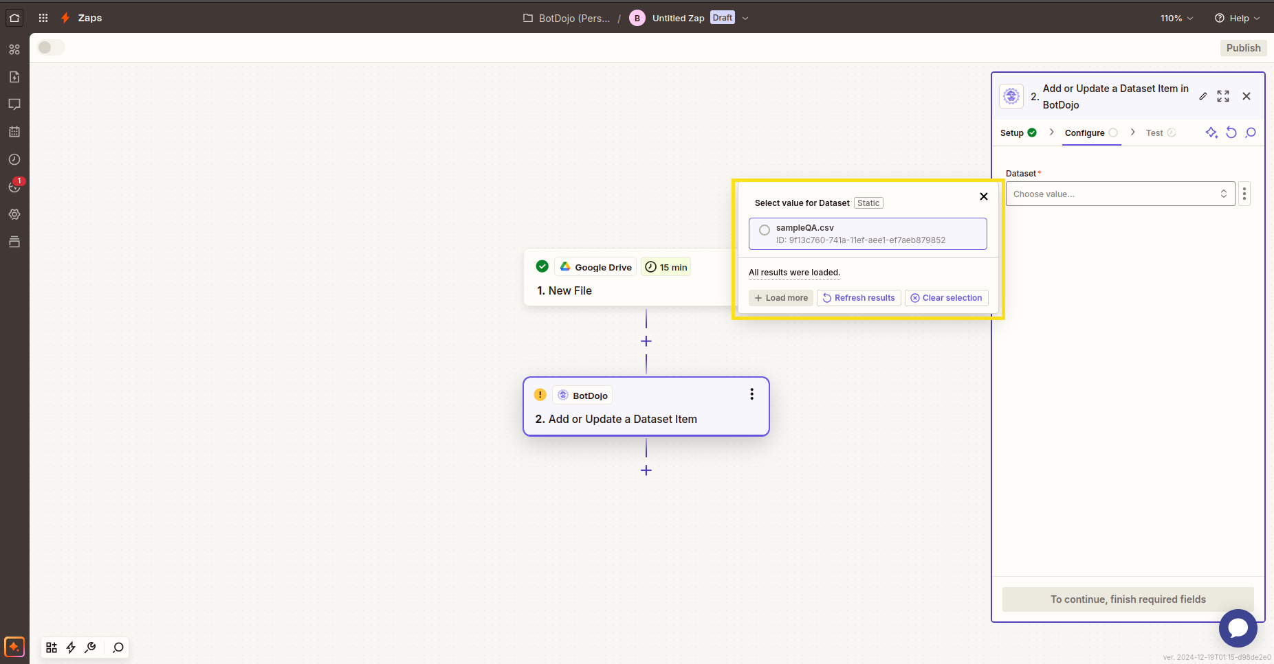1274x664 pixels.
Task: Click the Static badge in the Dataset popup
Action: [x=868, y=203]
